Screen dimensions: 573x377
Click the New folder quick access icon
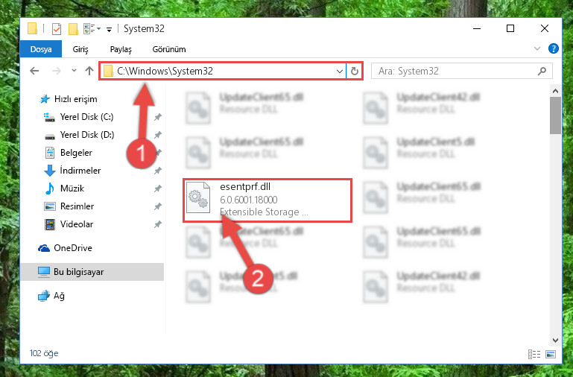(x=73, y=28)
